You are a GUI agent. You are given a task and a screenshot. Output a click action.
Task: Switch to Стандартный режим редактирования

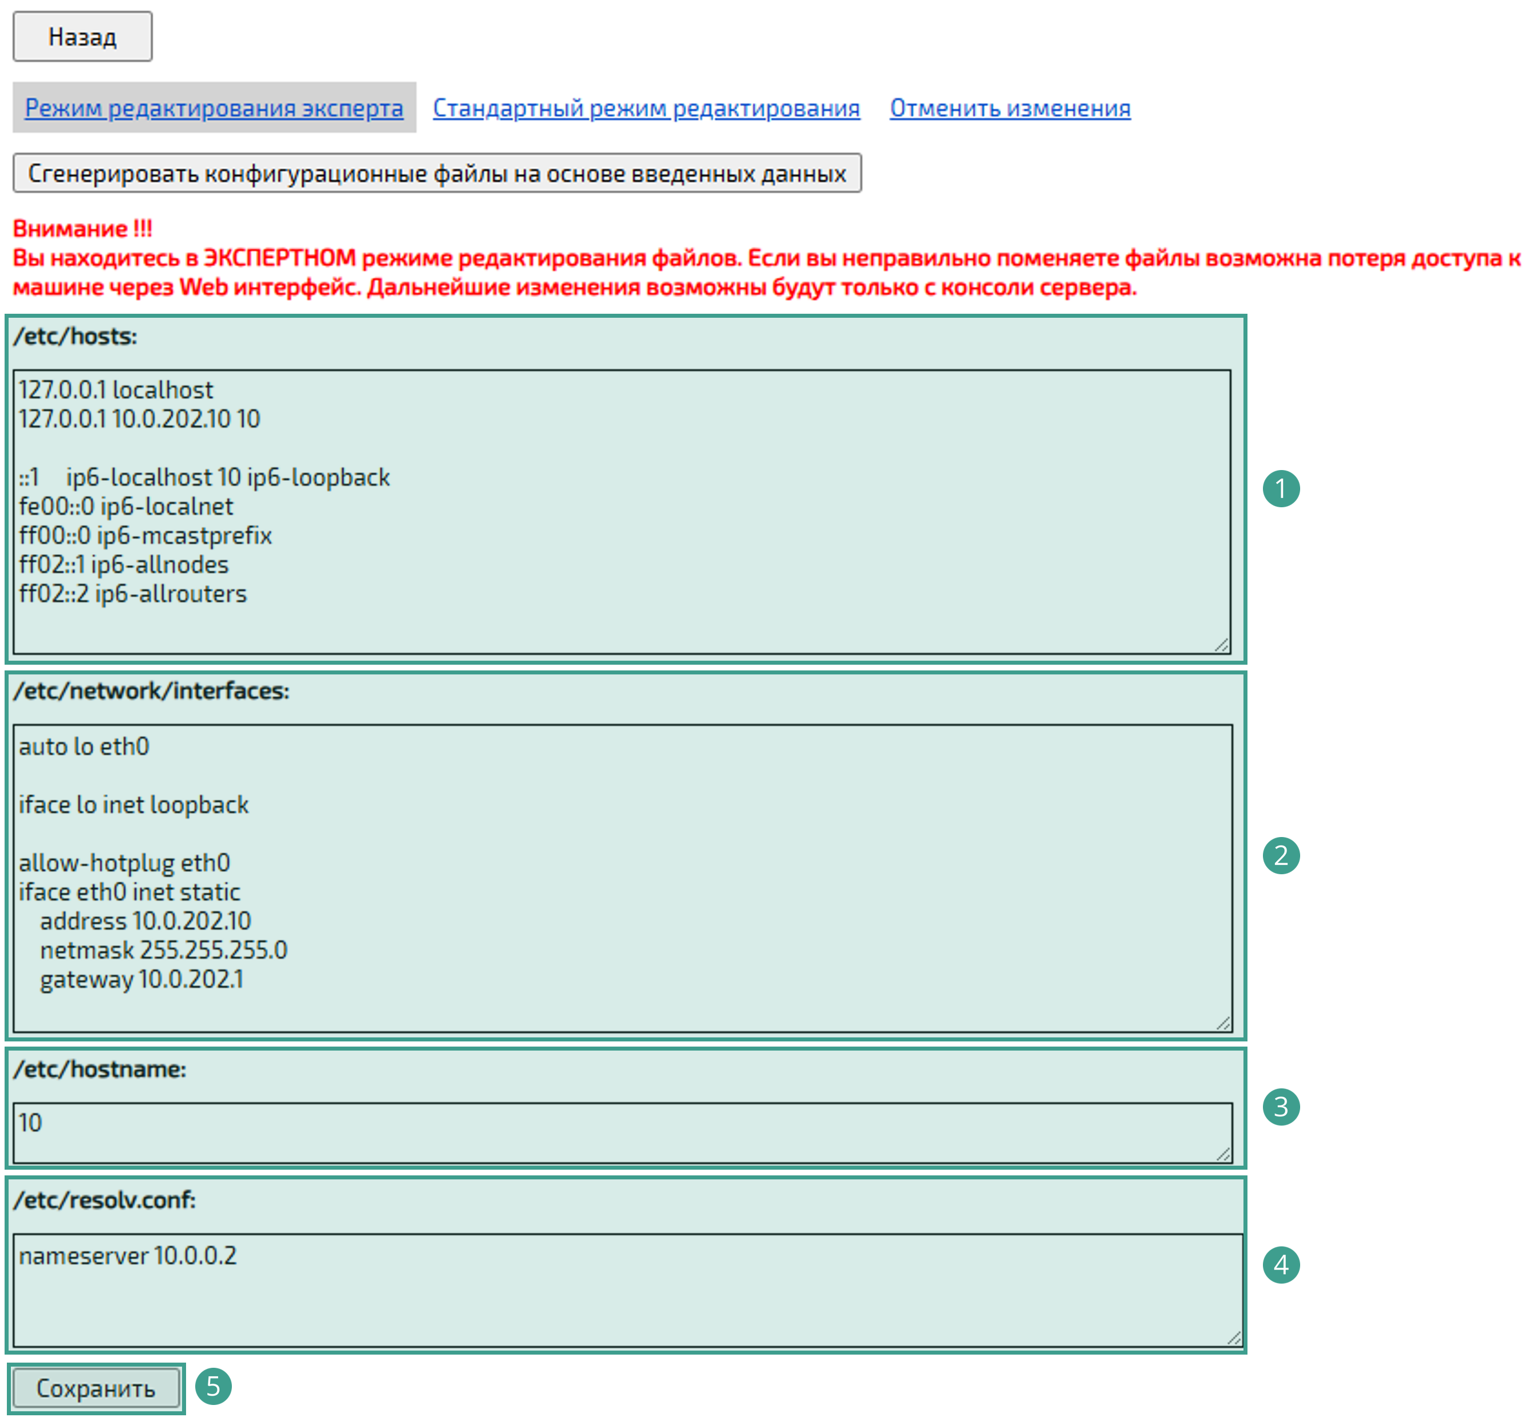(x=646, y=108)
